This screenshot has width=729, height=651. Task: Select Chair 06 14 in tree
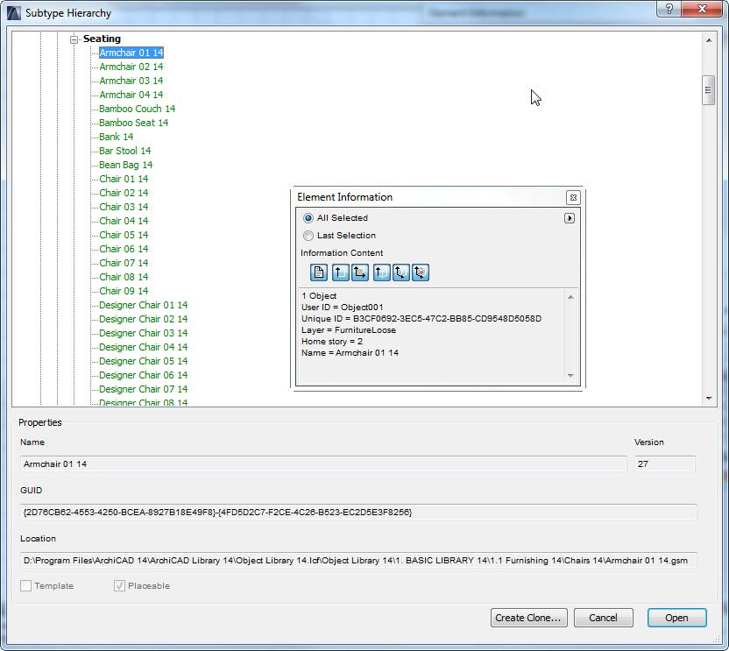click(x=124, y=249)
